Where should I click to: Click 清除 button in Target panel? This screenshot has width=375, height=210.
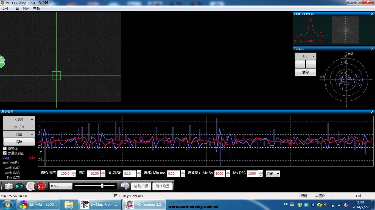[306, 72]
